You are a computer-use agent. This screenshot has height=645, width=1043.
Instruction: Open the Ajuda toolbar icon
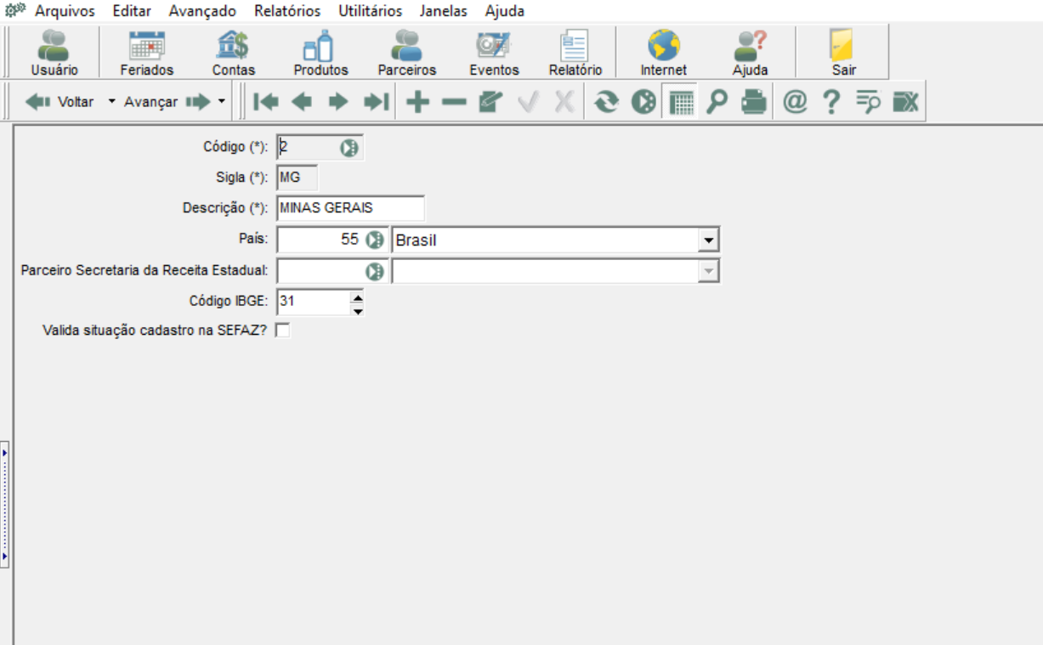point(750,53)
